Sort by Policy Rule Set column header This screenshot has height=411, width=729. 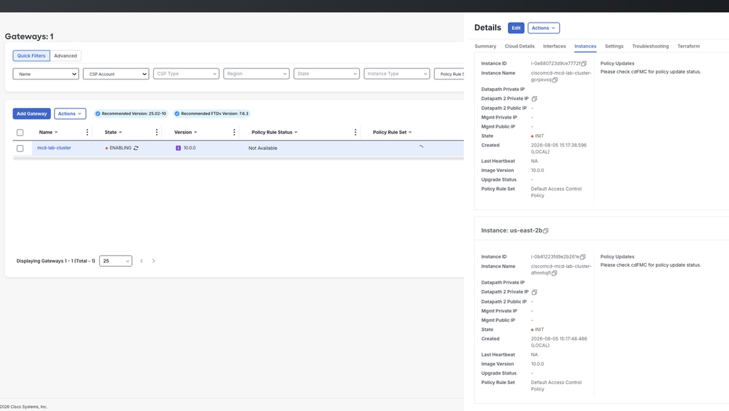392,133
